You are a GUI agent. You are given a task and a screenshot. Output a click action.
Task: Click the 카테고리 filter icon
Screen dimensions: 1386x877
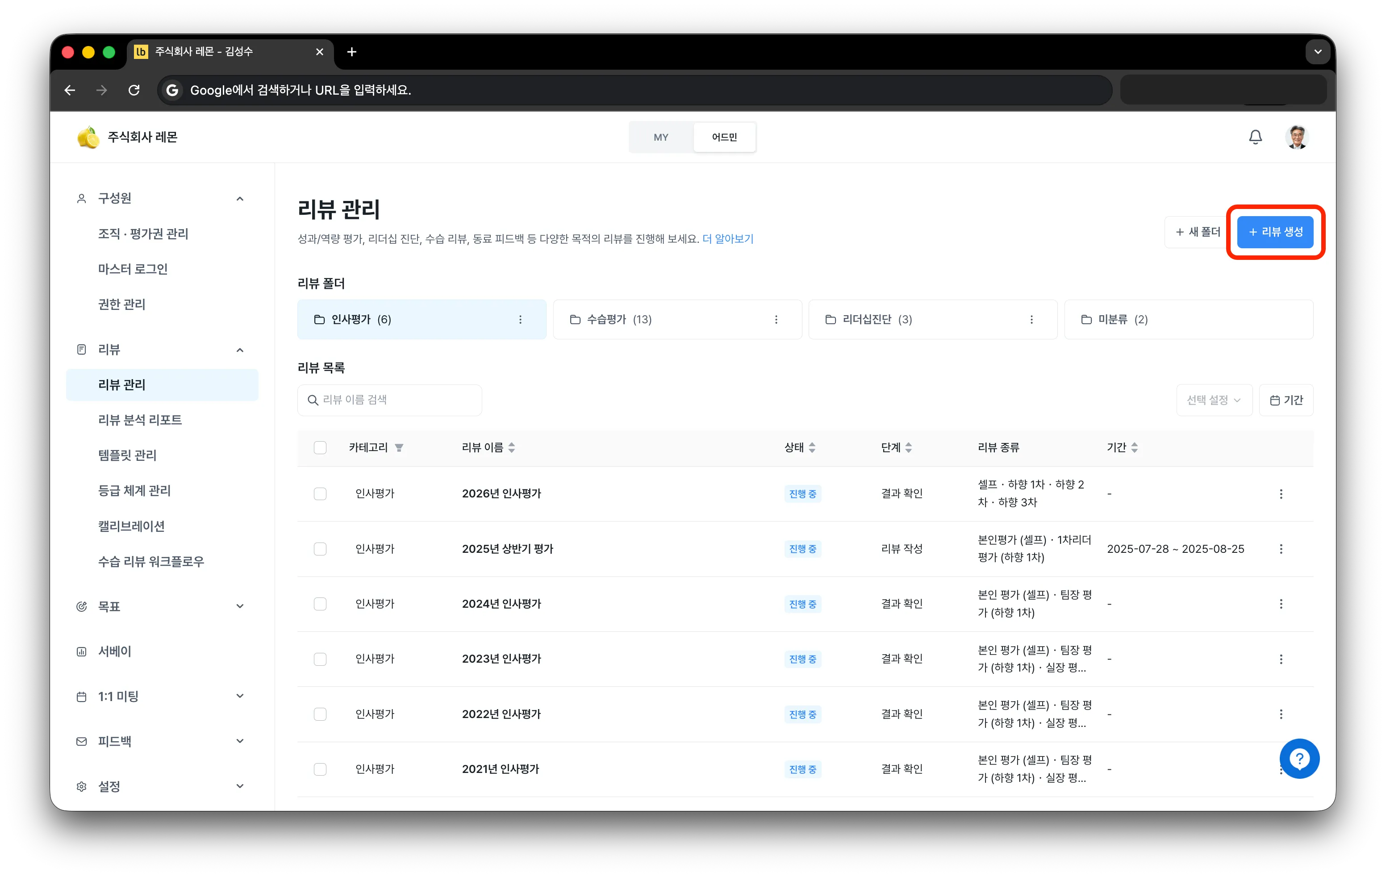(x=399, y=448)
